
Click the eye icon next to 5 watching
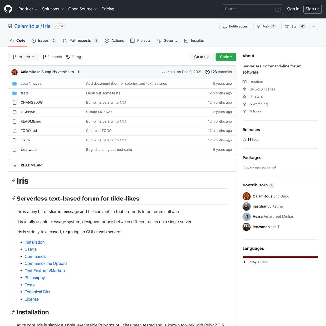(244, 104)
